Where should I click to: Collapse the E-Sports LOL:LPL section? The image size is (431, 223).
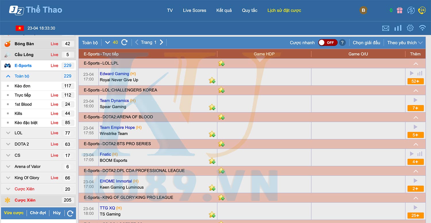point(415,64)
